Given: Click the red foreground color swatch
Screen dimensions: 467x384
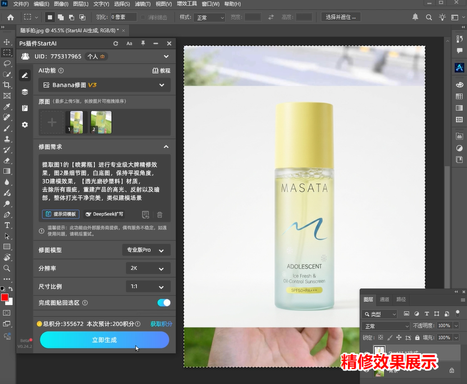Looking at the screenshot, I should 4,298.
